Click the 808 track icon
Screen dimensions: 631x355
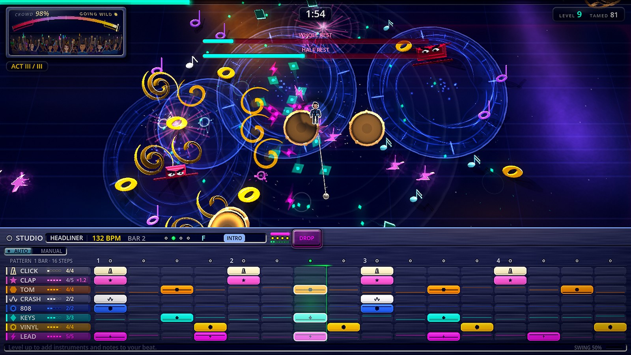click(13, 308)
